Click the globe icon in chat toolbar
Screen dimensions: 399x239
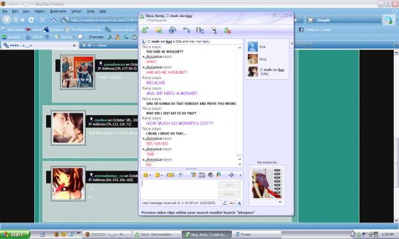[x=210, y=174]
